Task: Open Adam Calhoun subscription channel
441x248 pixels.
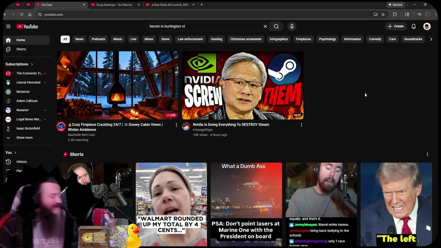Action: [x=27, y=101]
